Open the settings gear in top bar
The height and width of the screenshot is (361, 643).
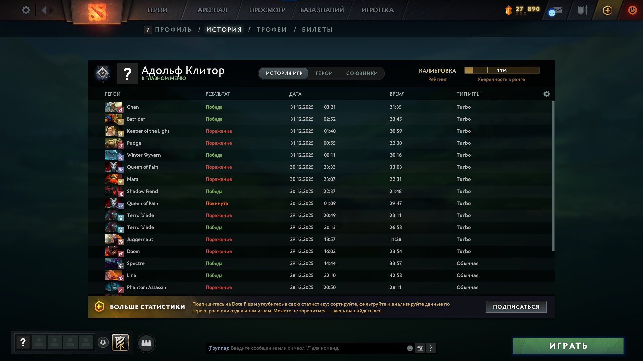(26, 10)
